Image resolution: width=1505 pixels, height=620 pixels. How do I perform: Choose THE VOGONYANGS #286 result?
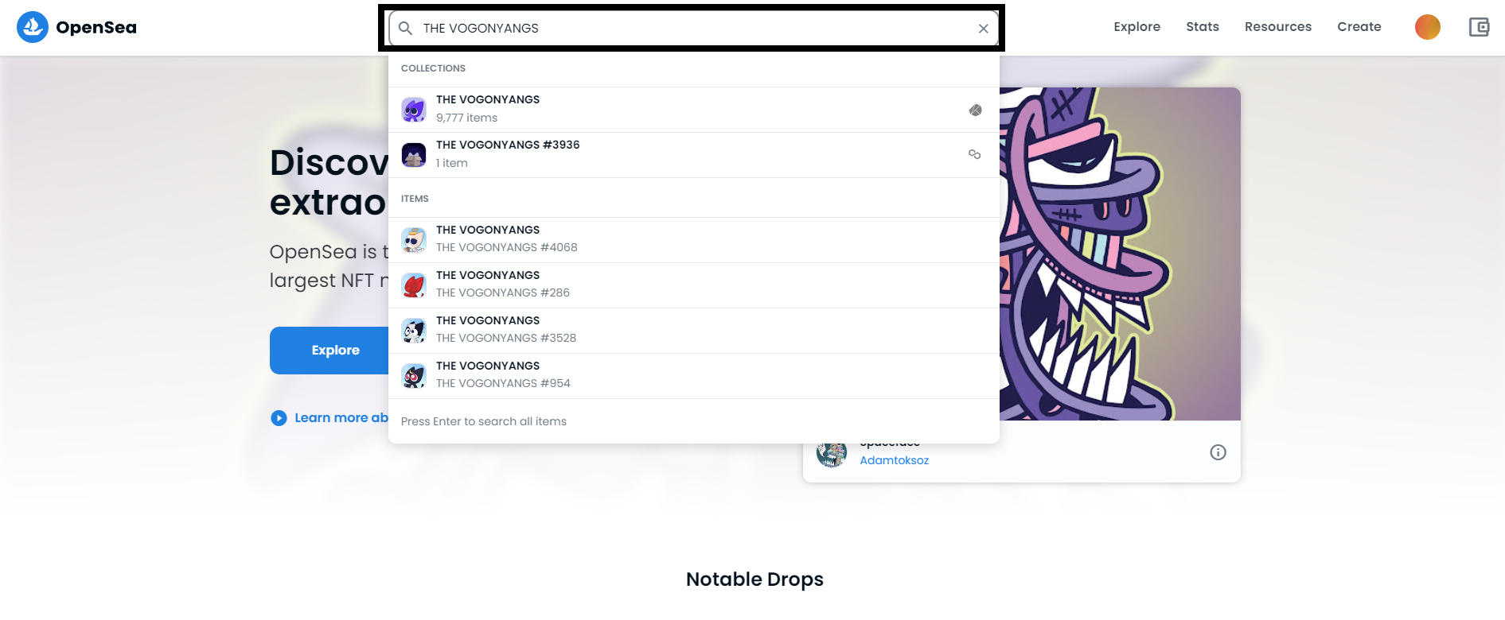(694, 285)
